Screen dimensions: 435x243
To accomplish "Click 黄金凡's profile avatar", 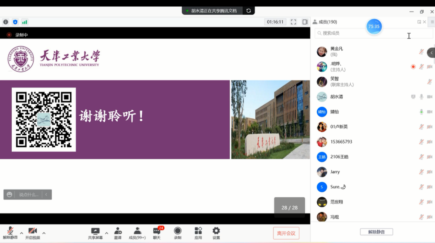I will [x=322, y=51].
